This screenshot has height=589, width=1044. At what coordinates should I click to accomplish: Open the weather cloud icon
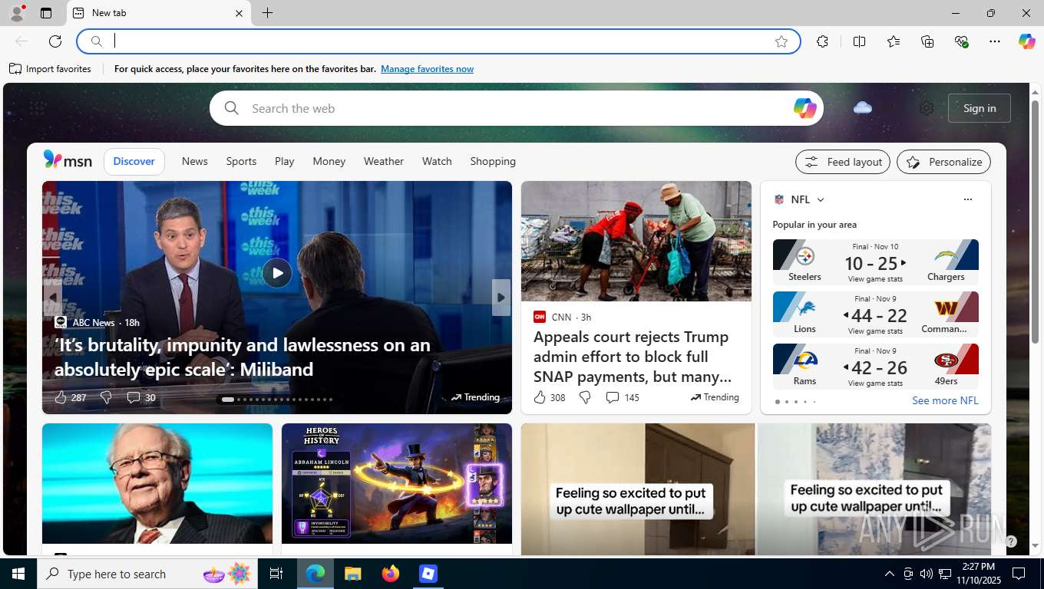(863, 107)
